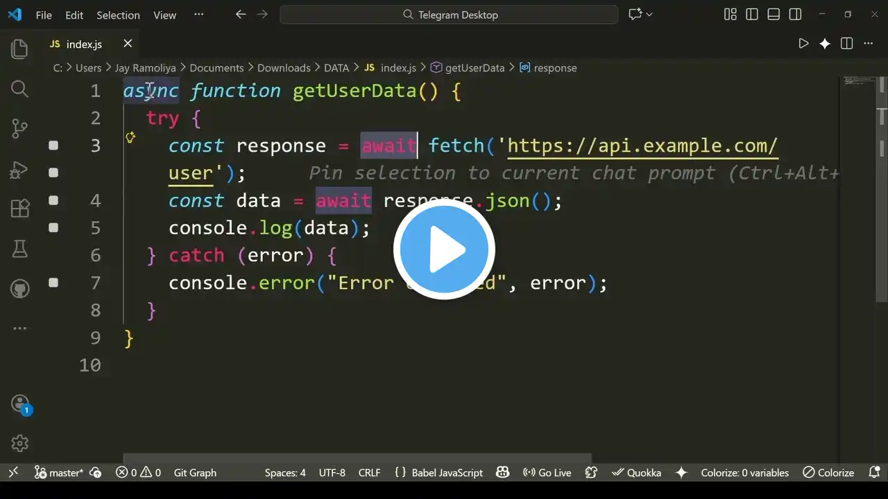Split the editor right
The height and width of the screenshot is (499, 888).
tap(846, 44)
